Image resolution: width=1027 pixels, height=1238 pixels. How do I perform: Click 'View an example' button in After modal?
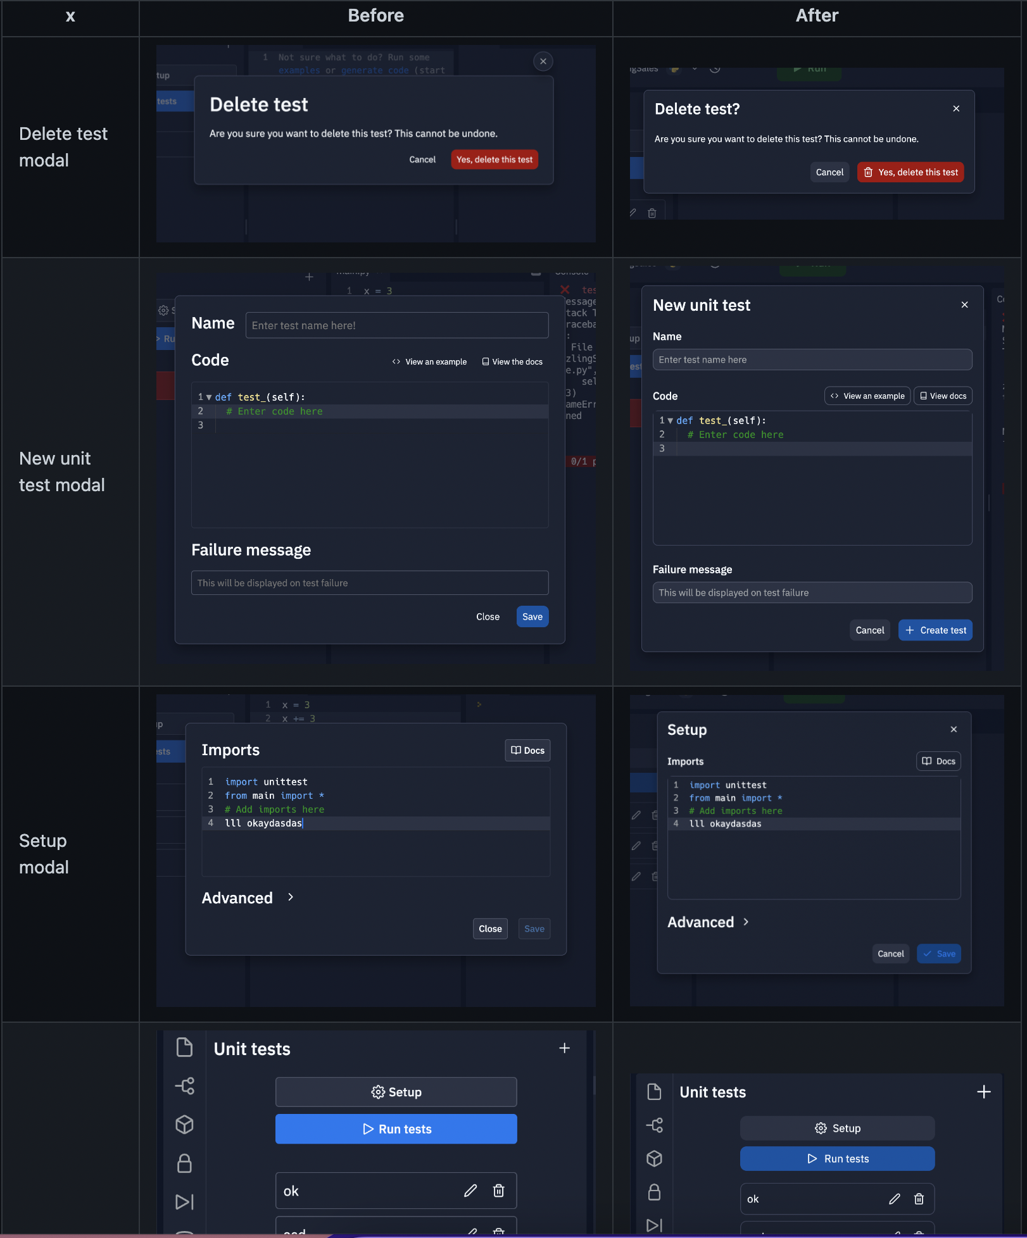click(x=867, y=396)
